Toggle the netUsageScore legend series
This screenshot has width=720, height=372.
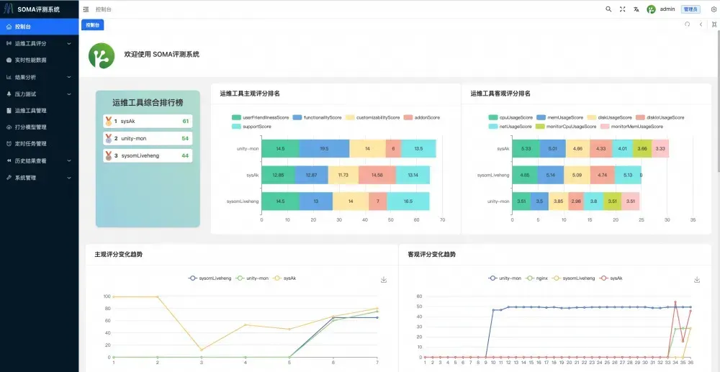tap(510, 126)
